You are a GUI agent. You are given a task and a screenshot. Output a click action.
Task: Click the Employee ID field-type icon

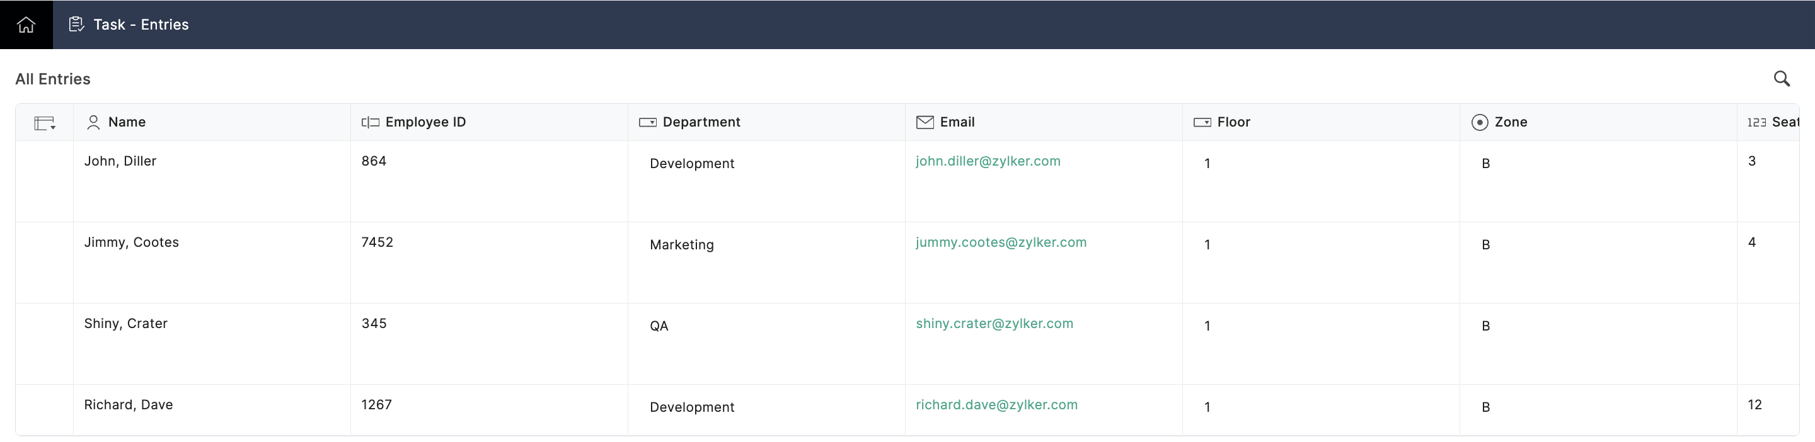[x=371, y=123]
